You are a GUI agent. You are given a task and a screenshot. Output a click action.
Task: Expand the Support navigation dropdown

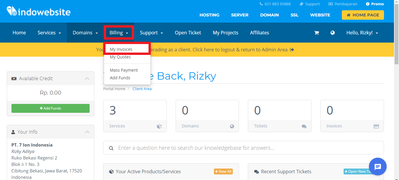click(x=151, y=33)
